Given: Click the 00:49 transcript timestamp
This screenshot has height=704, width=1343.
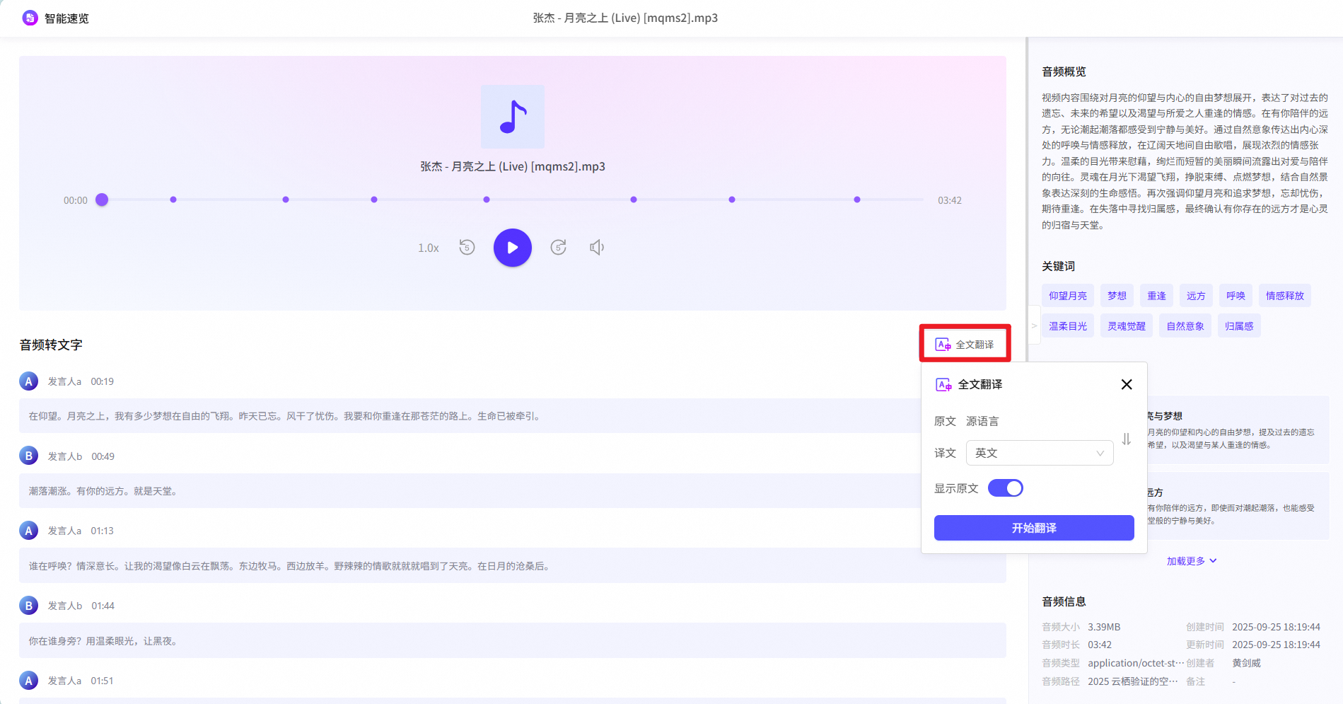Looking at the screenshot, I should (x=103, y=456).
